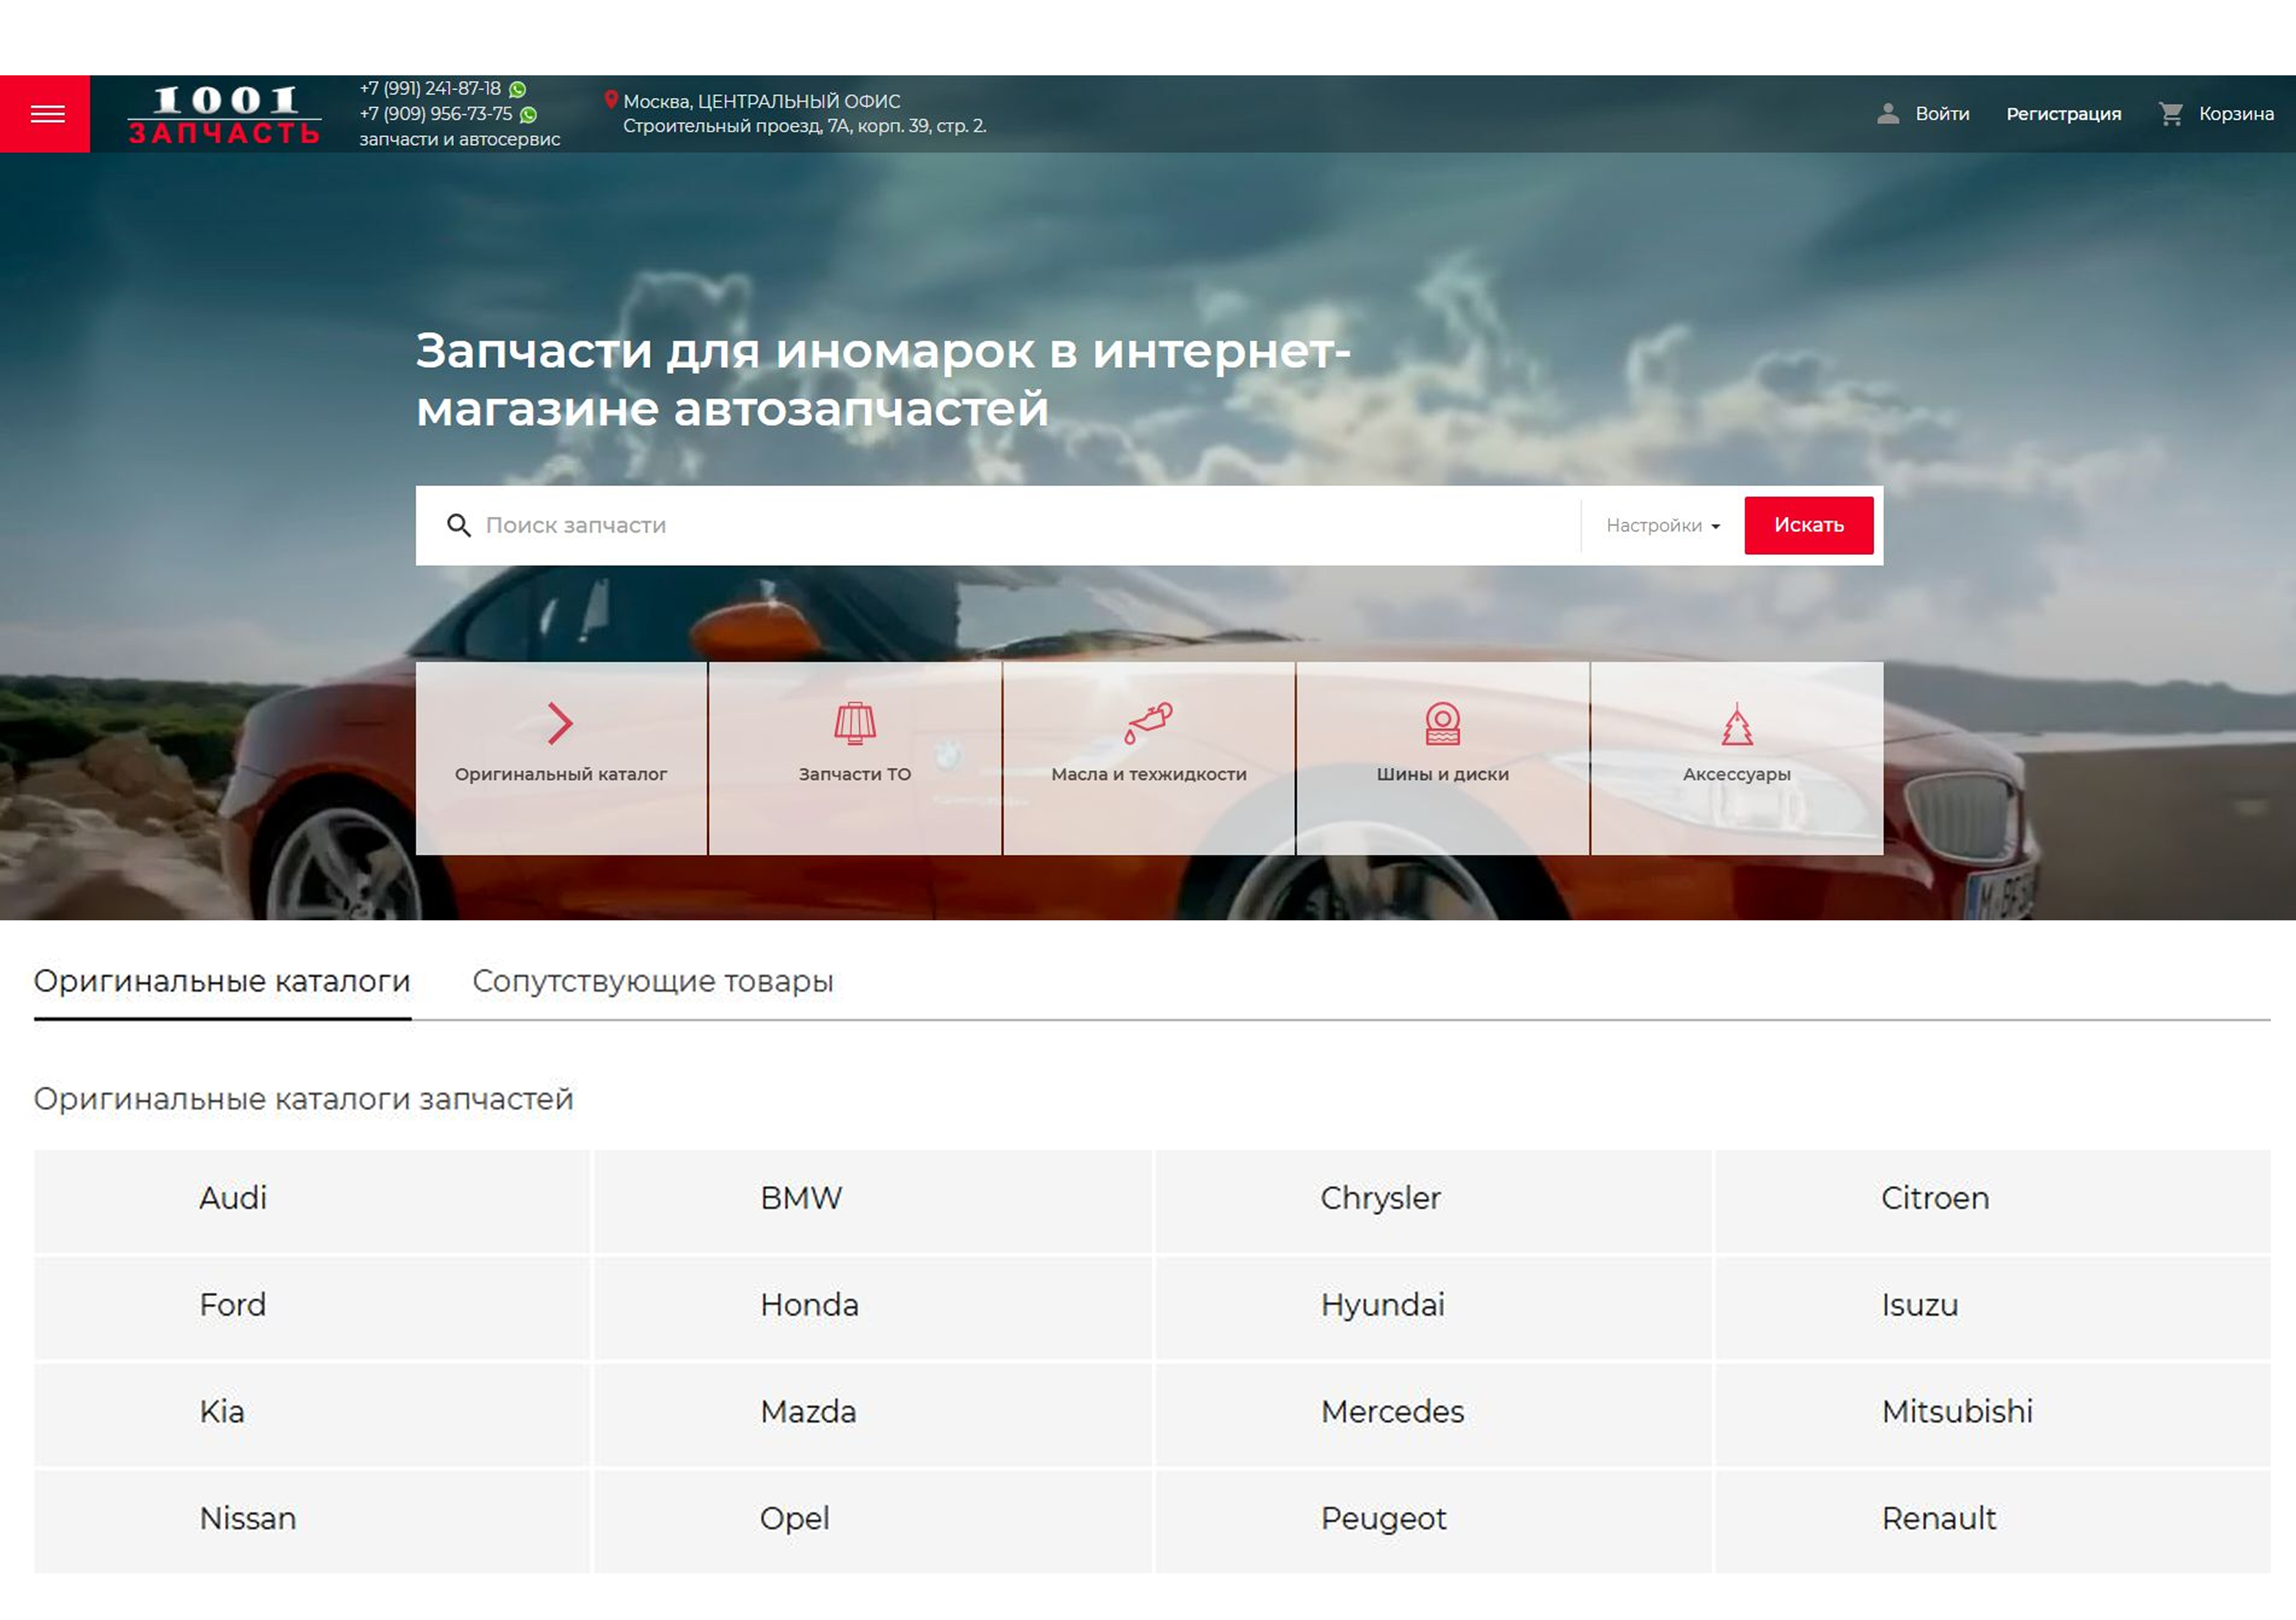Open the Mazda catalog

pyautogui.click(x=872, y=1414)
